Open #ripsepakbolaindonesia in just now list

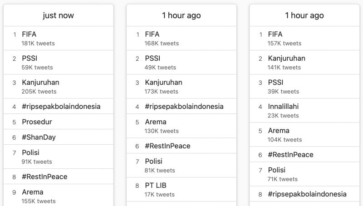pos(59,106)
